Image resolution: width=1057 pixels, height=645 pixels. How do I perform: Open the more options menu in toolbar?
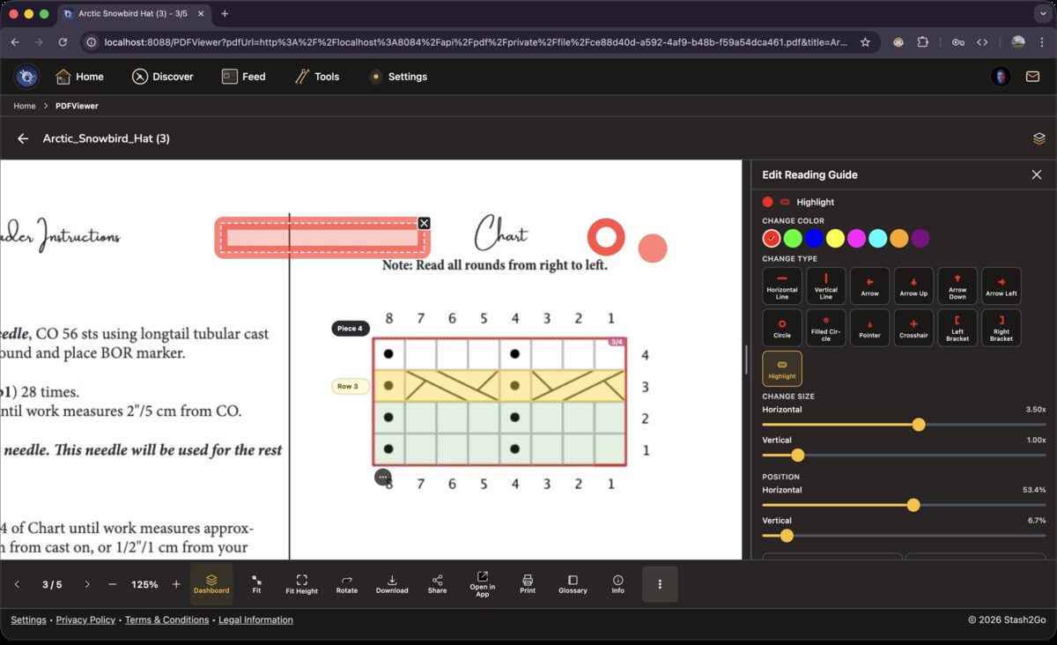(x=660, y=583)
